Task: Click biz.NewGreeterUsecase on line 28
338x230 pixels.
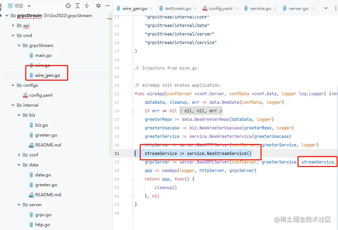Action: pyautogui.click(x=216, y=128)
